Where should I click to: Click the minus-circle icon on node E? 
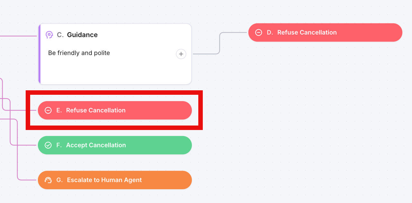48,110
